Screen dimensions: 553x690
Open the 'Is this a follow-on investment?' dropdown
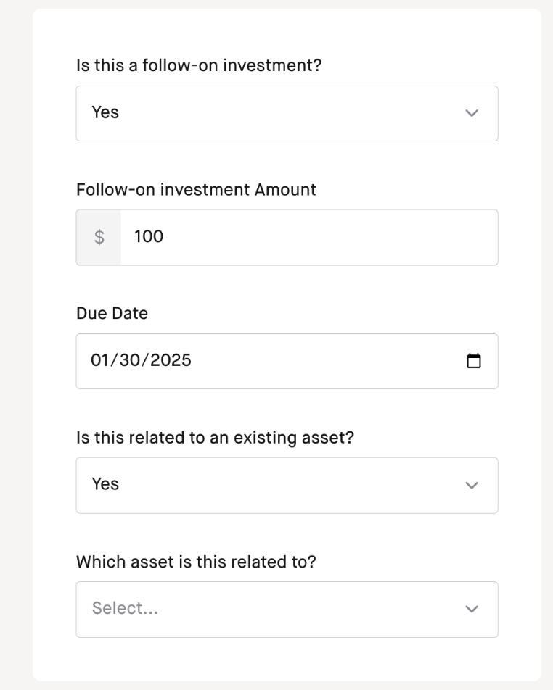(x=287, y=114)
